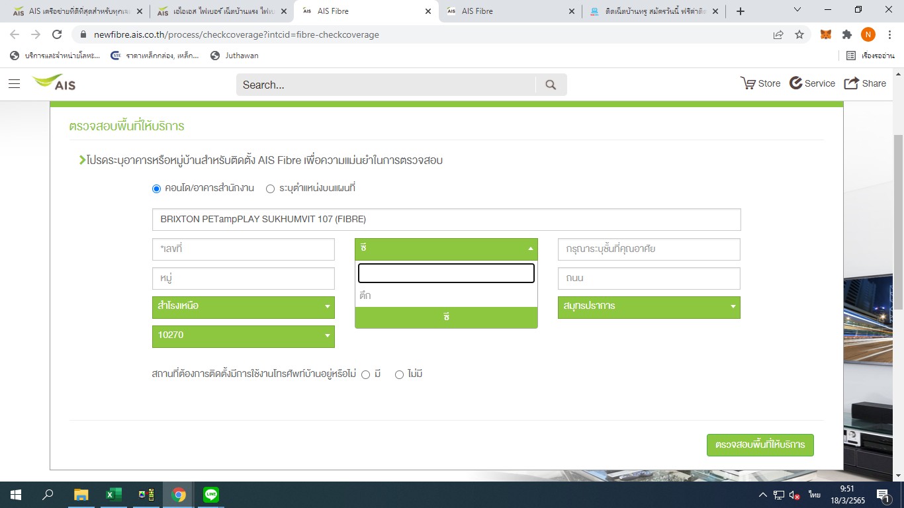Open the Windows Start menu
Image resolution: width=904 pixels, height=508 pixels.
(16, 495)
